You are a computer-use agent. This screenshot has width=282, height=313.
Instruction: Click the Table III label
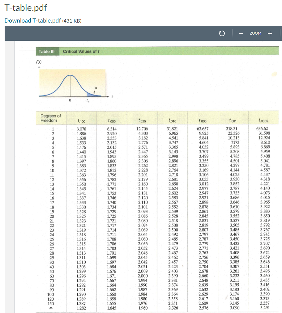[x=46, y=51]
